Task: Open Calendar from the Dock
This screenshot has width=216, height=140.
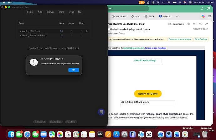Action: (68, 134)
